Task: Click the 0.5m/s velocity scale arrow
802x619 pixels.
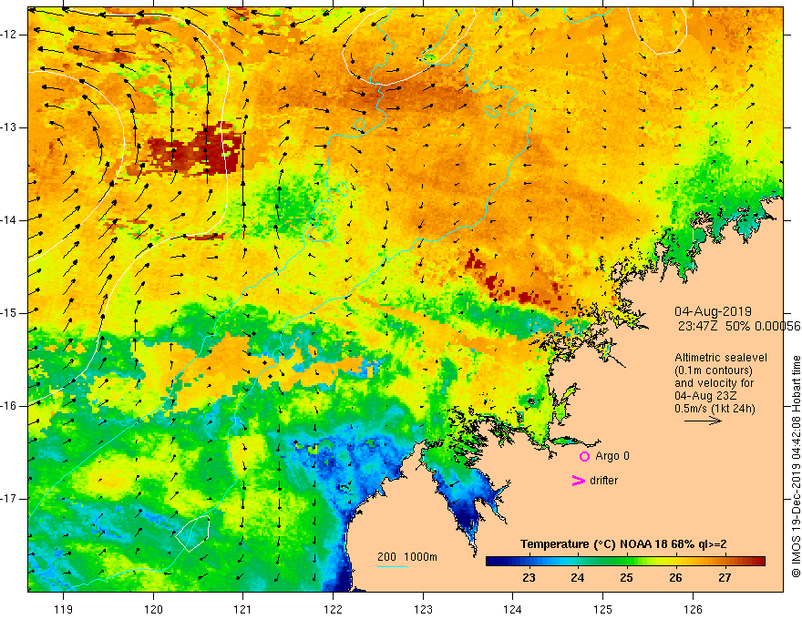Action: tap(703, 421)
